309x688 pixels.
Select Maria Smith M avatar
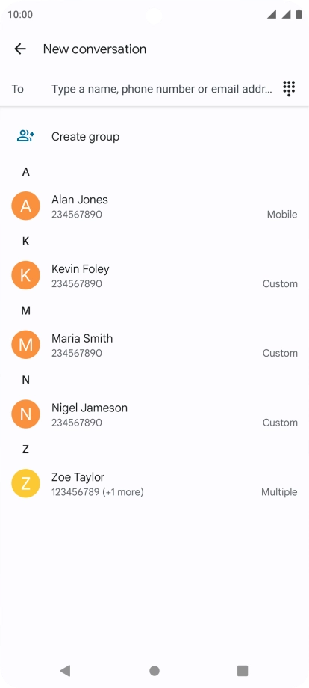(x=26, y=345)
